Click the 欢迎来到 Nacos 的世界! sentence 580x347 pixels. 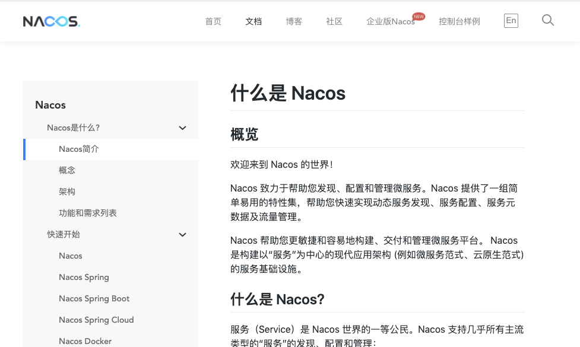coord(281,164)
